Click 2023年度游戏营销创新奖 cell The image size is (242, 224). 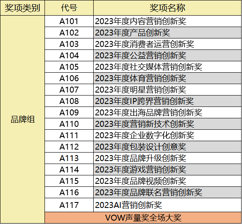pyautogui.click(x=167, y=169)
